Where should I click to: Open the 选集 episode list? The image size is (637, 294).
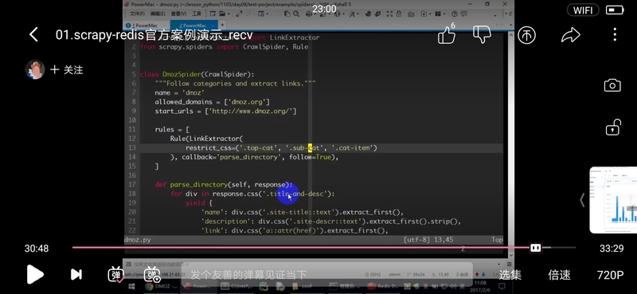(x=510, y=275)
